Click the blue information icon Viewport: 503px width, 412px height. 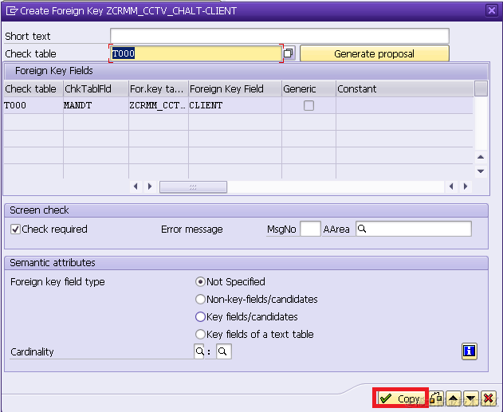470,351
